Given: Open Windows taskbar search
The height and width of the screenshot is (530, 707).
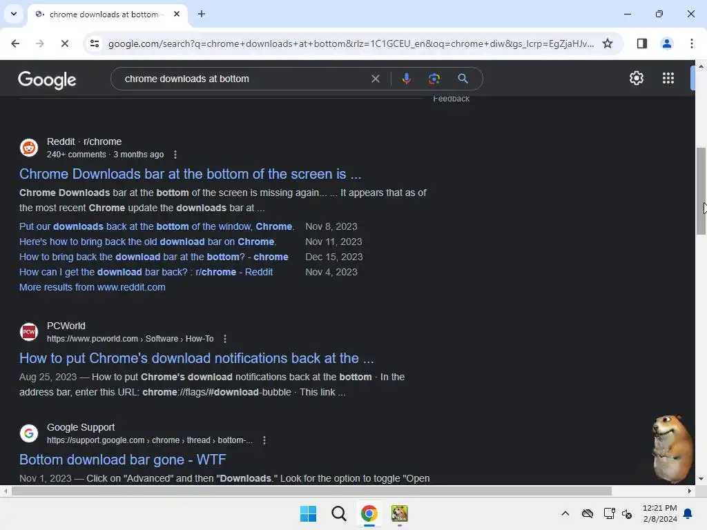Looking at the screenshot, I should click(338, 513).
